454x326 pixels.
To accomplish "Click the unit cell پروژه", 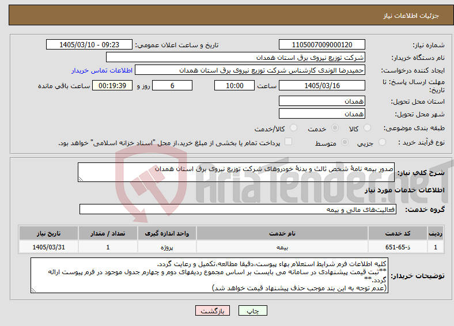I will 167,247.
